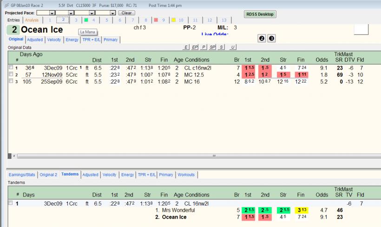Clear the projected pace selections

(x=126, y=13)
